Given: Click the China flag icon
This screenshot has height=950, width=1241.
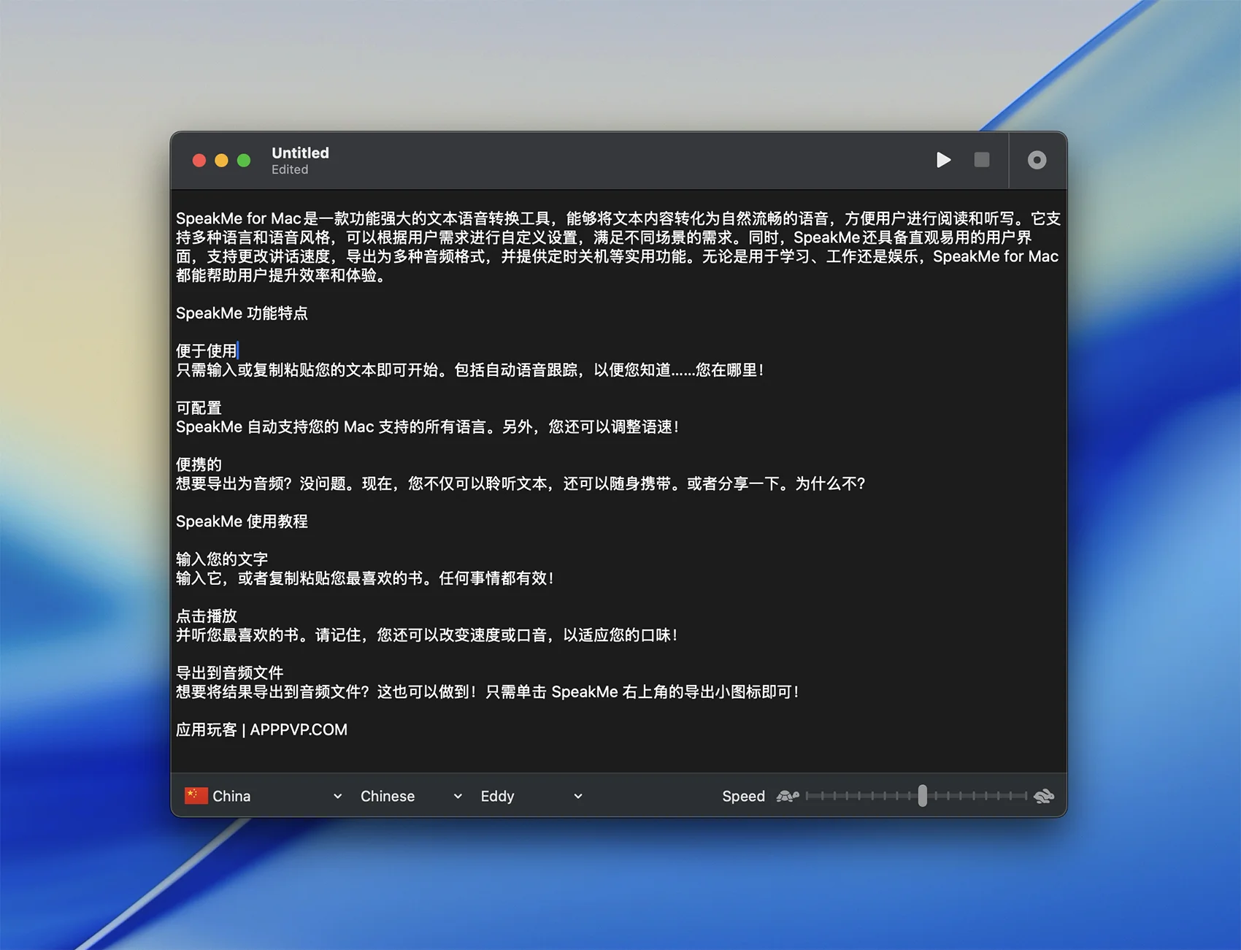Looking at the screenshot, I should (x=196, y=796).
